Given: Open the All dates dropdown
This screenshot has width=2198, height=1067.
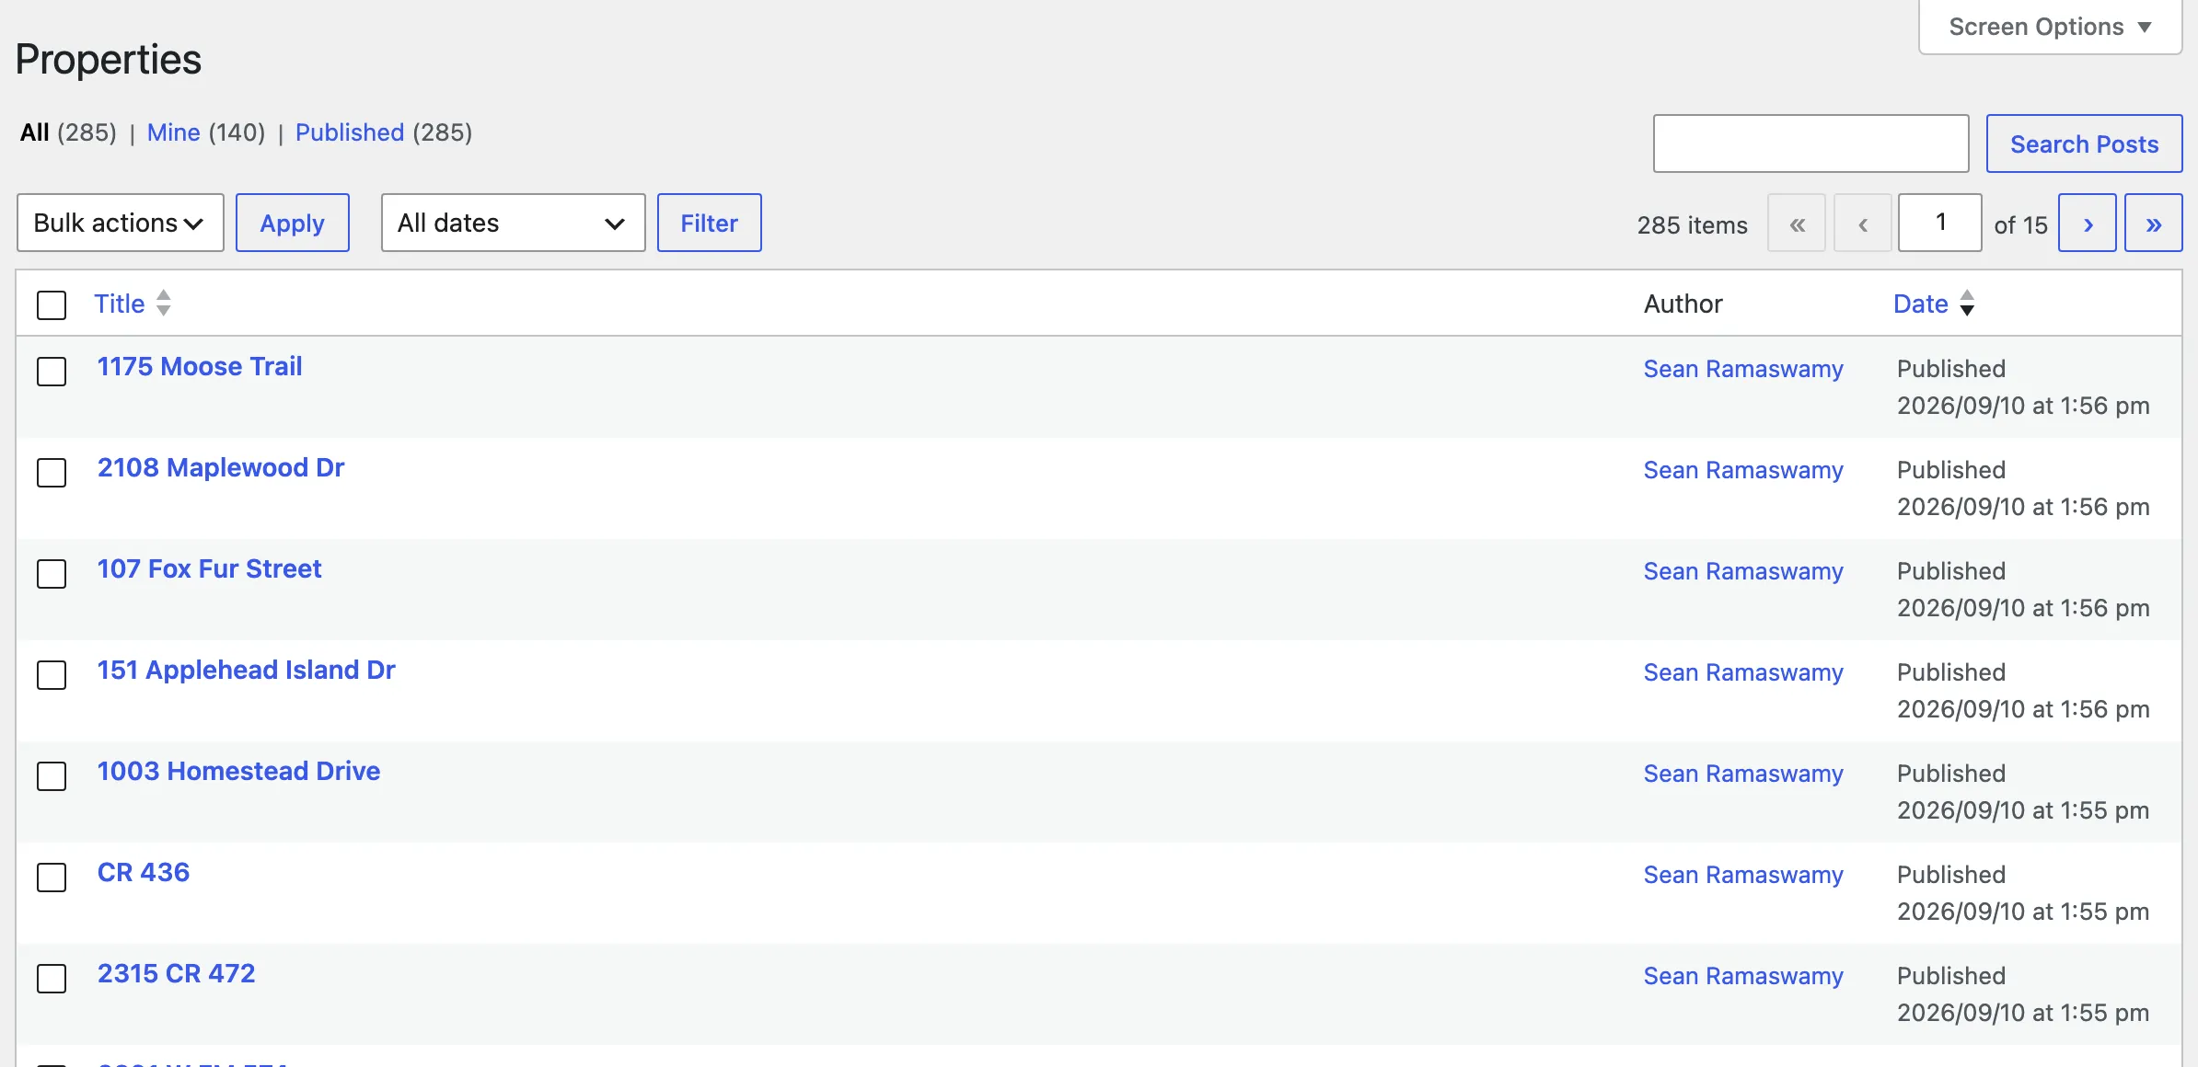Looking at the screenshot, I should tap(513, 223).
